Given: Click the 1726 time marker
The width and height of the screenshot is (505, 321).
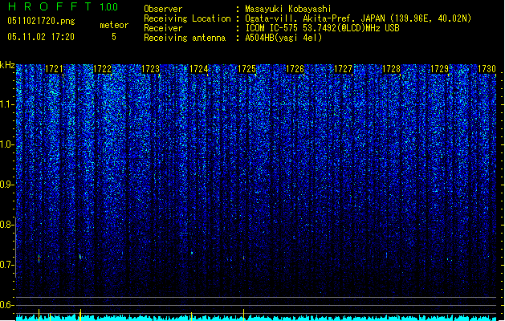Looking at the screenshot, I should (295, 69).
